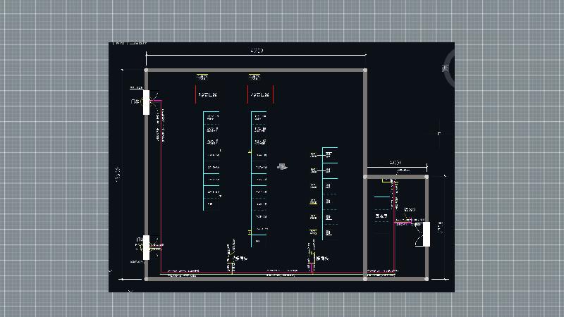The image size is (564, 317).
Task: Select the white door block on lower left wall
Action: point(146,247)
